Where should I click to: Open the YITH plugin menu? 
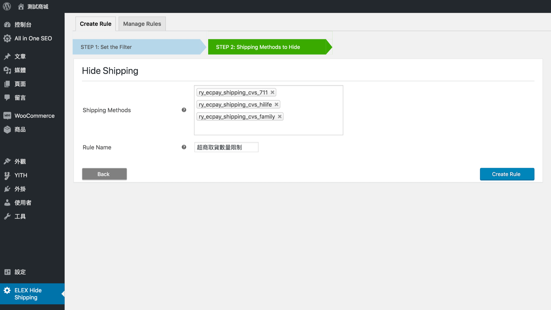coord(21,175)
